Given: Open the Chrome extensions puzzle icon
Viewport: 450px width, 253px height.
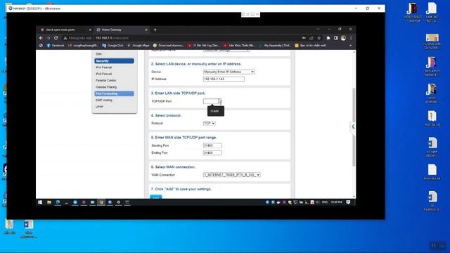Looking at the screenshot, I should click(x=328, y=38).
